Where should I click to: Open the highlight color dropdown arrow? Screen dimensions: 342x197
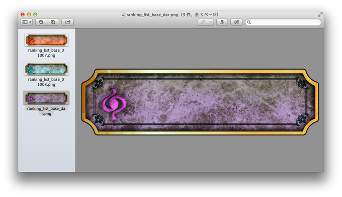211,22
